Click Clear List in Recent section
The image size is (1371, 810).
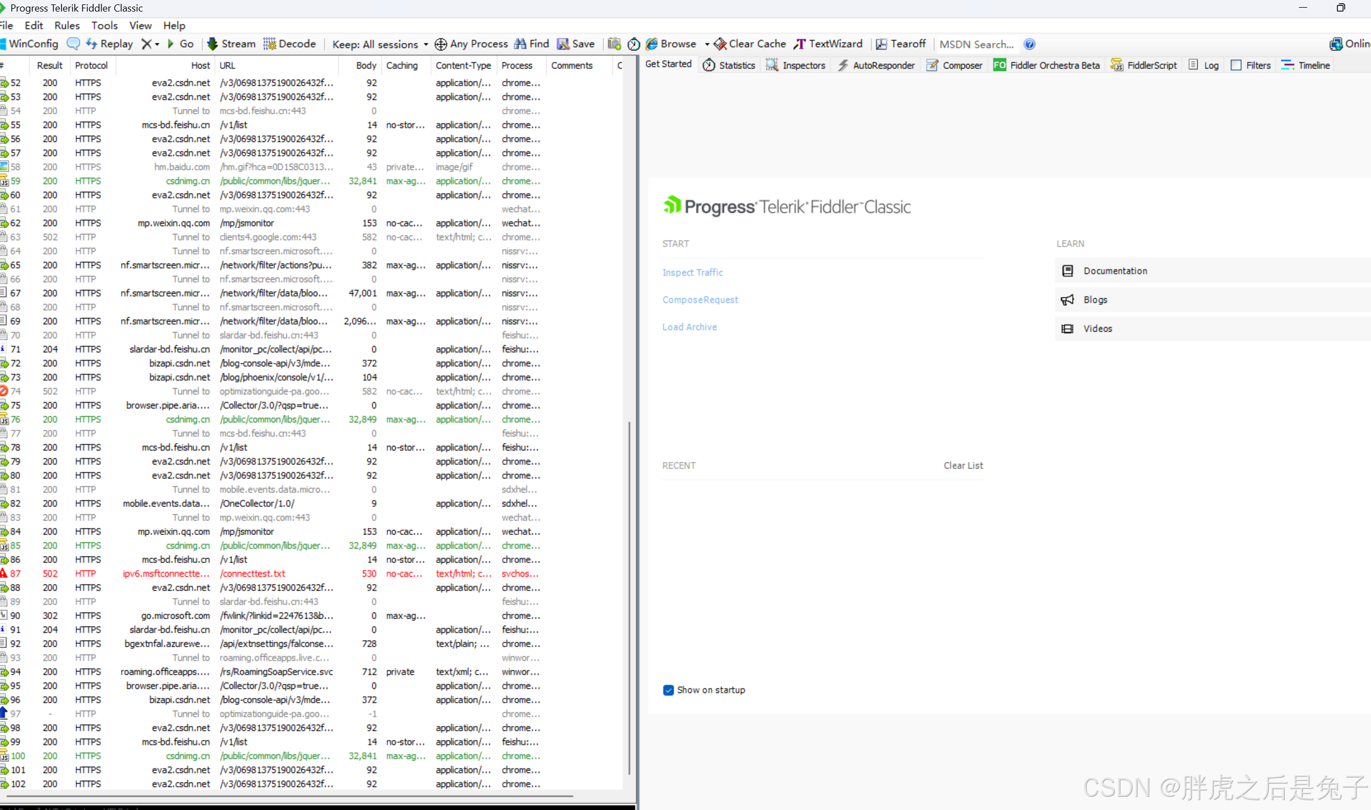pos(963,465)
